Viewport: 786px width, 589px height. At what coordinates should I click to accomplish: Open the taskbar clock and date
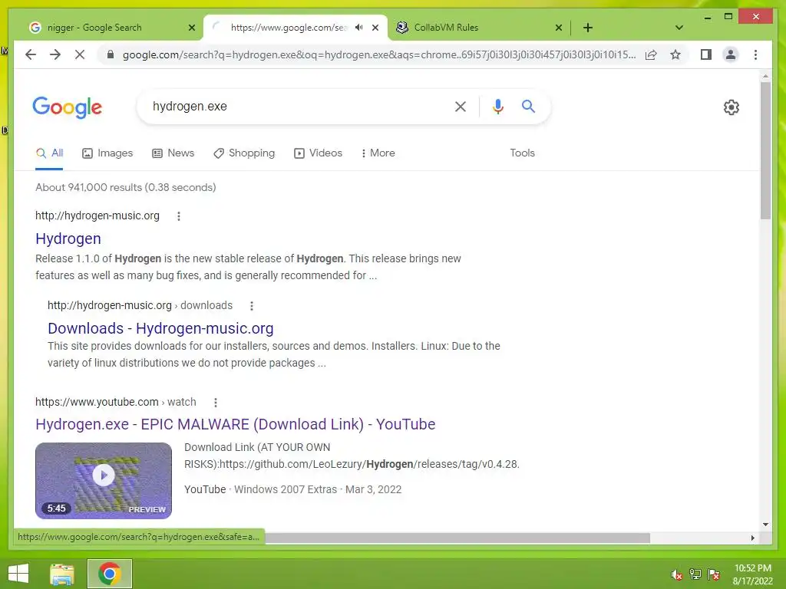(x=752, y=574)
